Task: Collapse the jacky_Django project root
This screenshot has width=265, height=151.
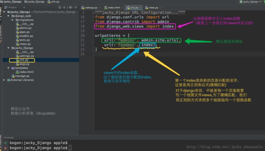Action: pos(4,12)
